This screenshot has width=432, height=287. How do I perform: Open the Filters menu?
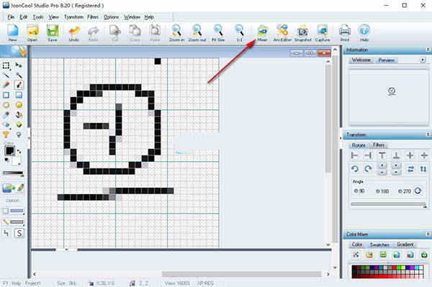93,17
